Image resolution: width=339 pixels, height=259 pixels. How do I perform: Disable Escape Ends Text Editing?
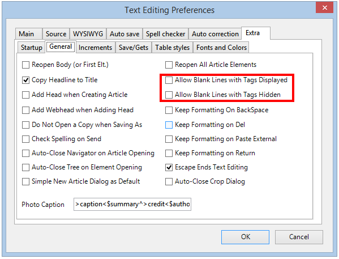click(x=169, y=167)
